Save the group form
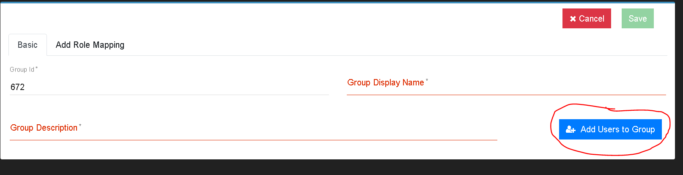This screenshot has height=175, width=683. [637, 19]
